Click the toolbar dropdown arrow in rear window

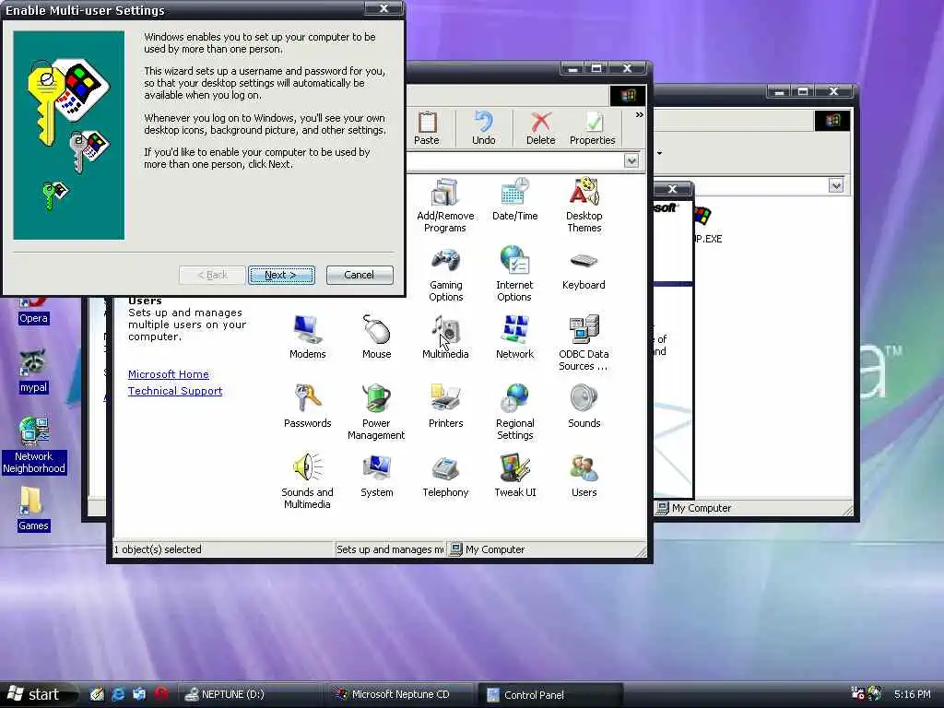660,153
